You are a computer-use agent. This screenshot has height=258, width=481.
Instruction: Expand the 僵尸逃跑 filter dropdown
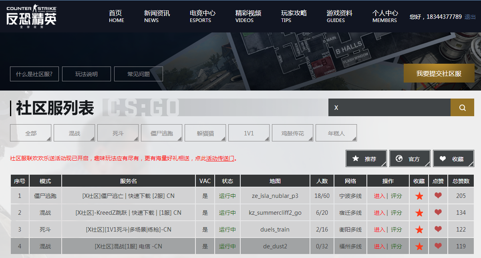click(161, 133)
